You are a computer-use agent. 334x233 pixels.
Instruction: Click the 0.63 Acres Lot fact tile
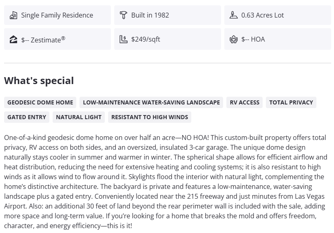click(x=277, y=16)
